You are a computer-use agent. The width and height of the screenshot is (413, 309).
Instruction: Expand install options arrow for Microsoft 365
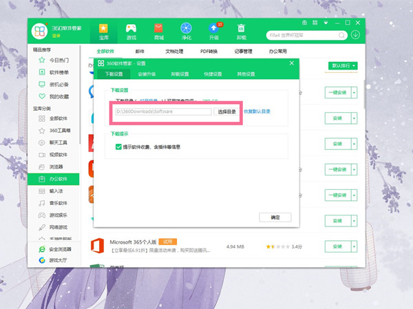click(355, 246)
